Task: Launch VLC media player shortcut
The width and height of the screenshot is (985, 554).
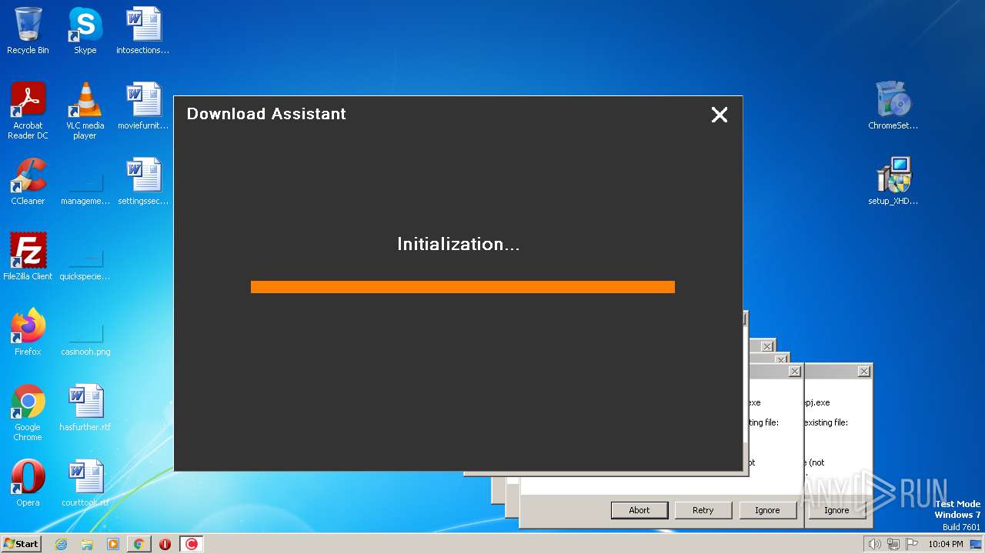Action: pyautogui.click(x=85, y=110)
